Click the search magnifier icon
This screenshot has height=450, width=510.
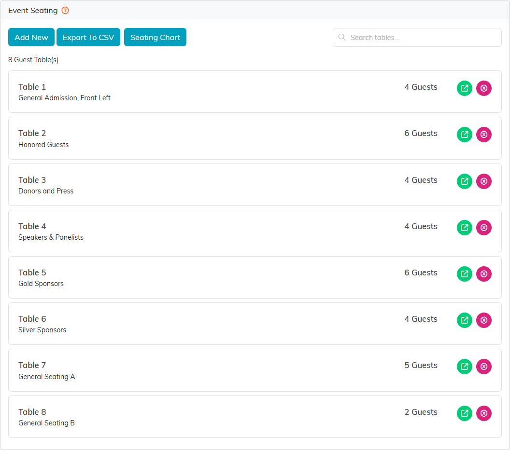[x=342, y=37]
